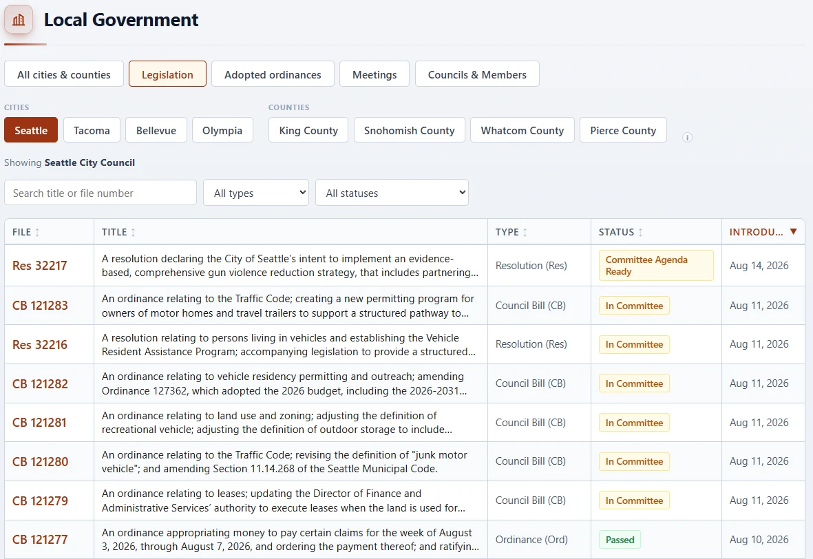This screenshot has height=559, width=813.
Task: Click In Committee badge for Res 32216
Action: pos(634,344)
